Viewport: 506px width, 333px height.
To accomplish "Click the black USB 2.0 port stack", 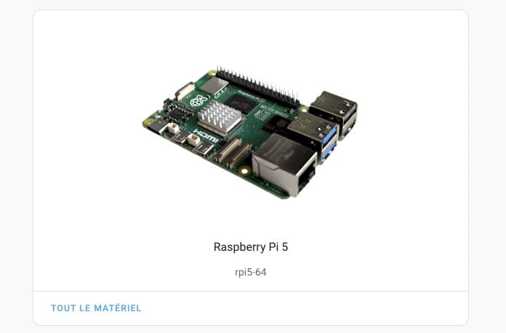I will point(334,113).
